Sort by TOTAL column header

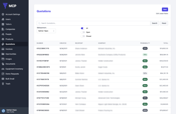tap(166, 43)
